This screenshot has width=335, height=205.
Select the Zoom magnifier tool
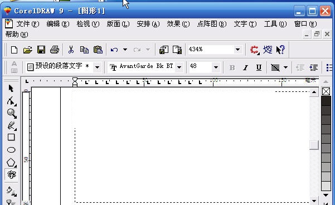point(12,114)
